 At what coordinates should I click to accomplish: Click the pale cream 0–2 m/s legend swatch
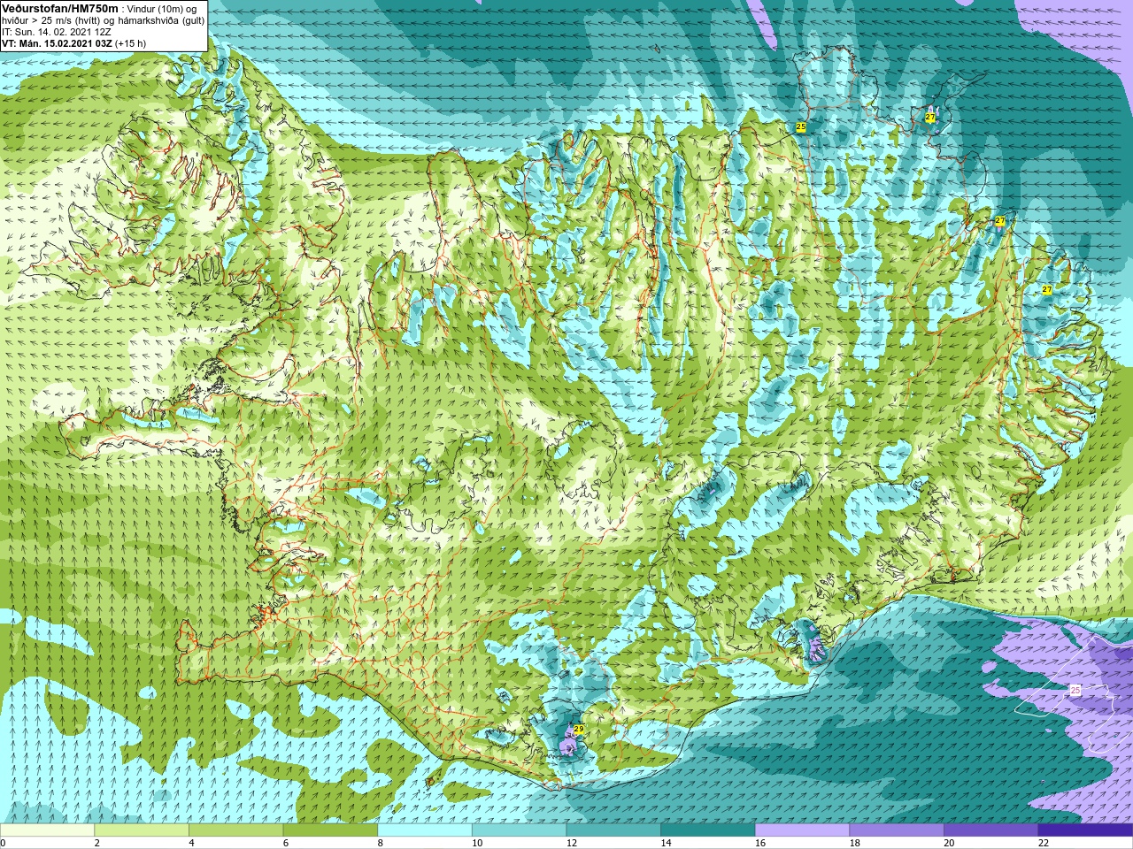click(47, 830)
